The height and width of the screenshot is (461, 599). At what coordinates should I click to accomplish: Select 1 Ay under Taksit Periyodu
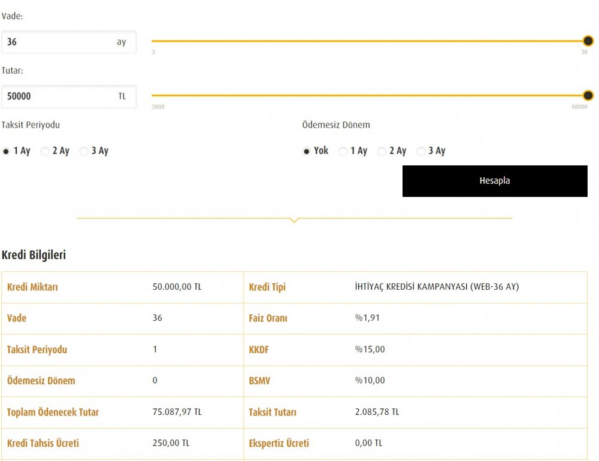6,151
